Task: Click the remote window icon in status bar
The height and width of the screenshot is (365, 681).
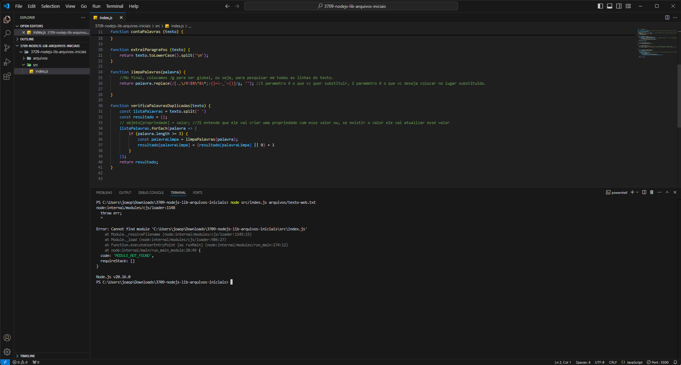Action: click(x=5, y=362)
